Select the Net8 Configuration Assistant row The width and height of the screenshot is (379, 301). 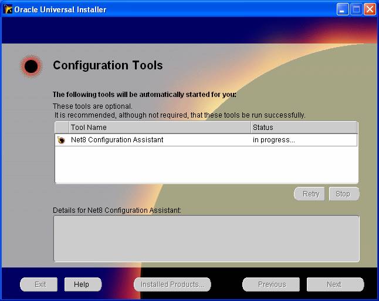[206, 140]
